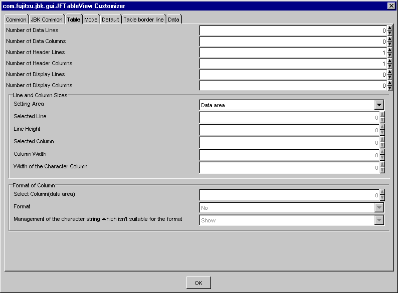Decrease Select Column(data area) spinner

(382, 198)
